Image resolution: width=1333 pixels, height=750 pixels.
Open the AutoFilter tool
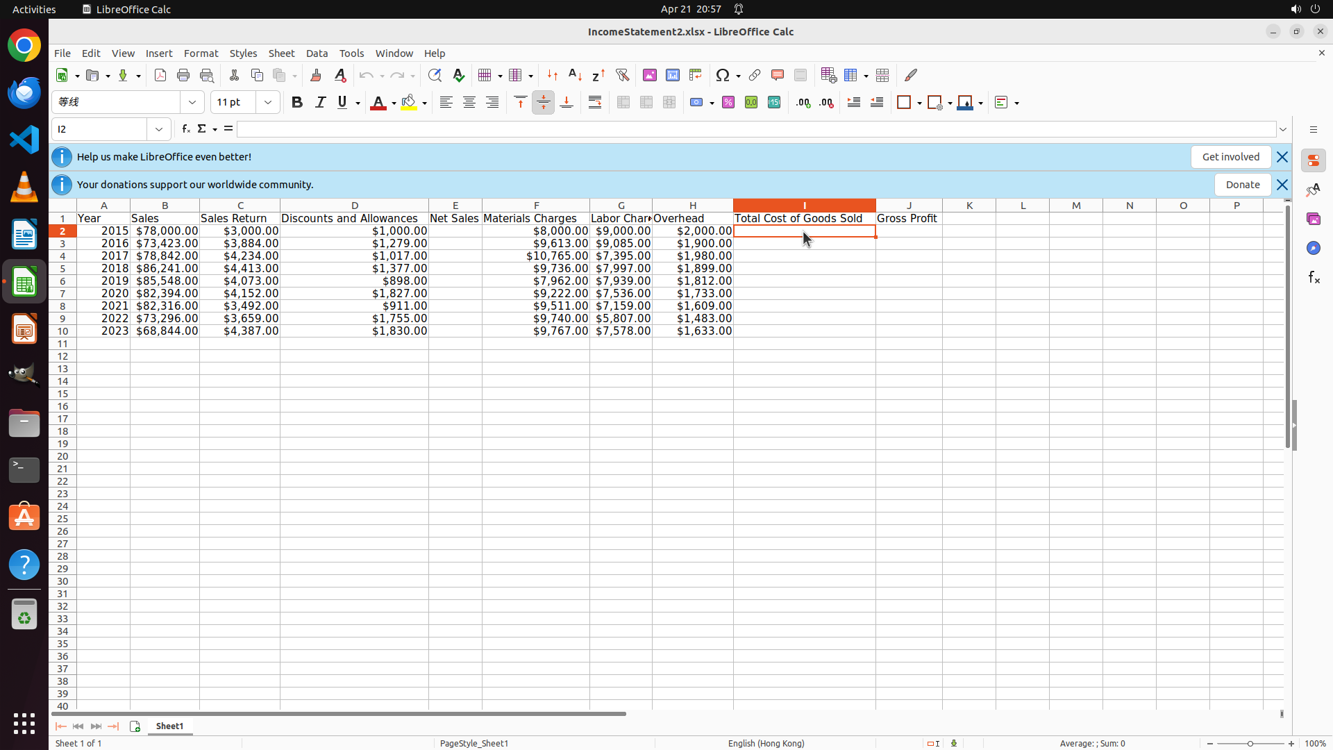tap(622, 75)
